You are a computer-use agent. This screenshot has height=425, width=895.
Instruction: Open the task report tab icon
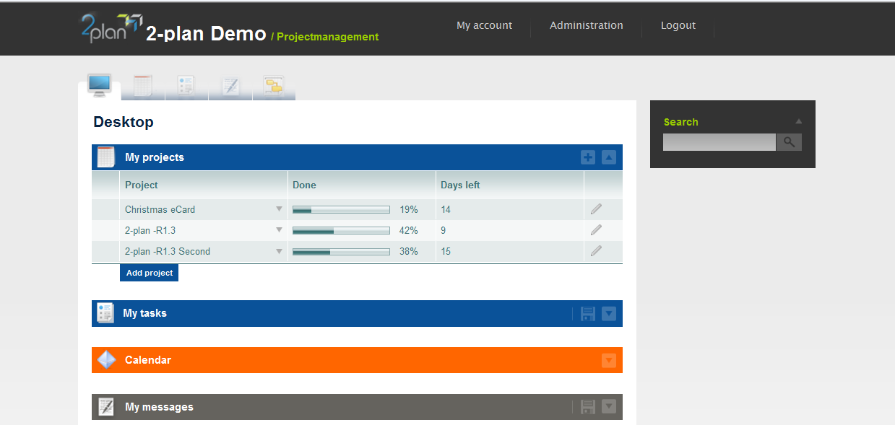coord(186,84)
